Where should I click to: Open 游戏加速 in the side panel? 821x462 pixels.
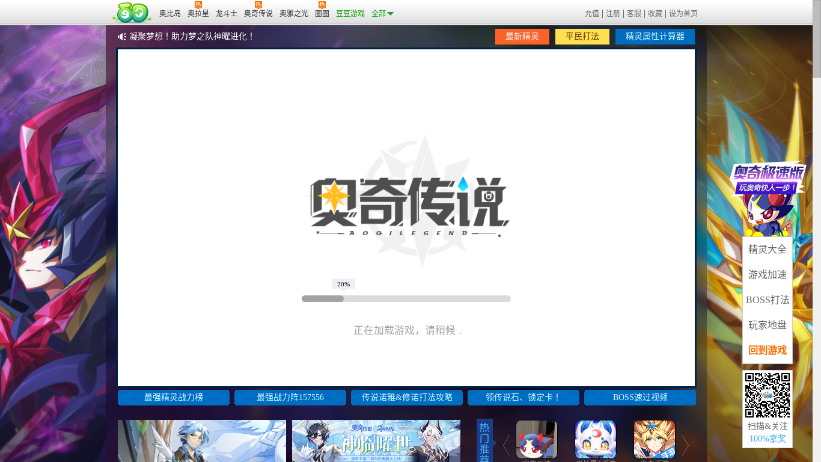(x=768, y=274)
